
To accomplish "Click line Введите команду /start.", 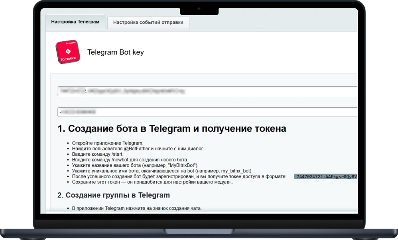I will tap(98, 154).
